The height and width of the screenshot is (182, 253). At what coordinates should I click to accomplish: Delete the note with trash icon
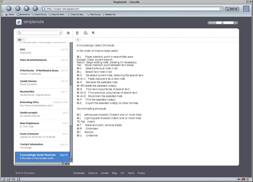[x=77, y=33]
